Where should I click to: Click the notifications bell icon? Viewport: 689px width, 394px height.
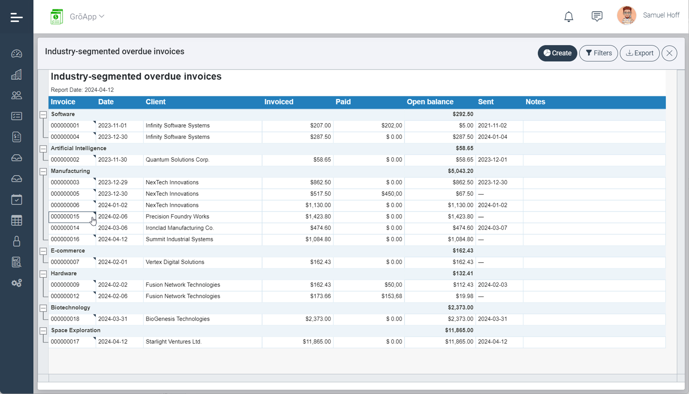[x=568, y=17]
